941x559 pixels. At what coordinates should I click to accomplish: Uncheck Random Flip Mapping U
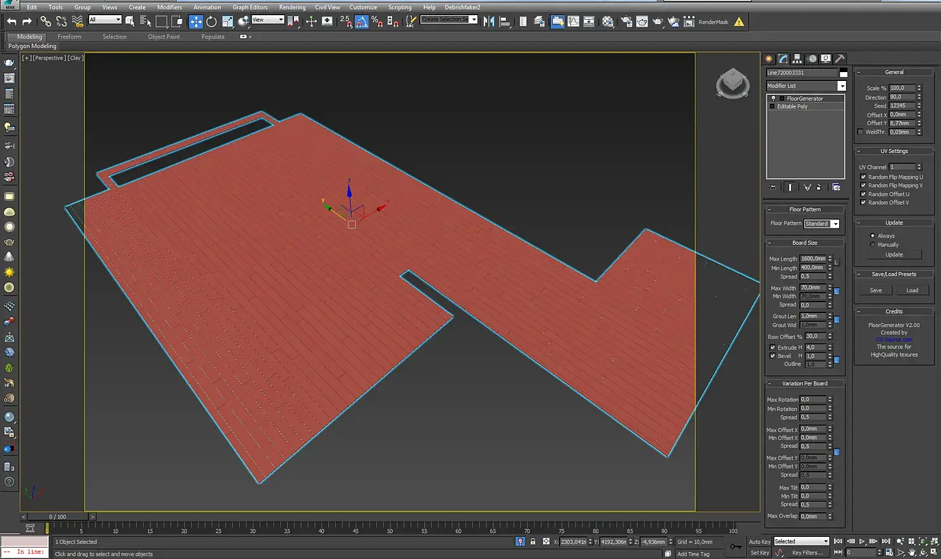tap(863, 177)
